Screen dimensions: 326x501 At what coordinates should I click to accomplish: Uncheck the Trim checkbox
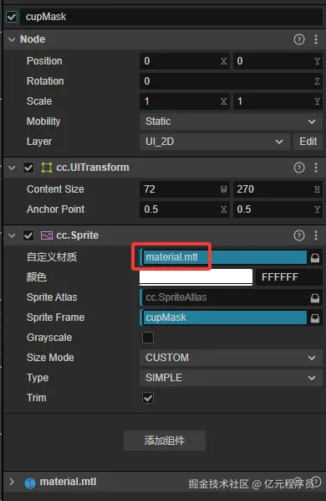[148, 398]
